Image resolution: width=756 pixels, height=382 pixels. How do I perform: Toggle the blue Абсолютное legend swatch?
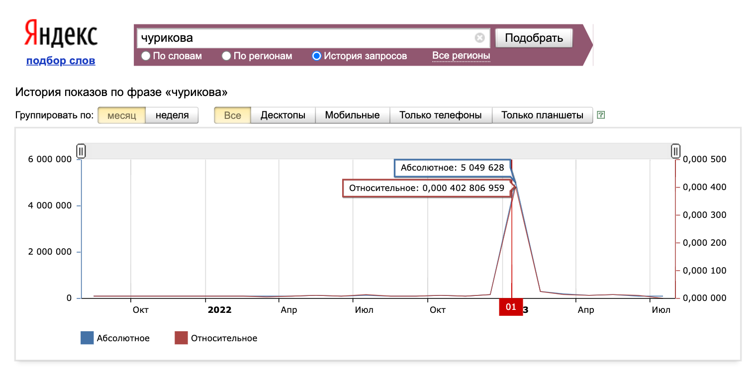[87, 338]
